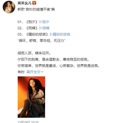Click the post title text 新歌“奇妙的碰撞平衡”篇
This screenshot has height=123, width=132.
click(x=36, y=9)
